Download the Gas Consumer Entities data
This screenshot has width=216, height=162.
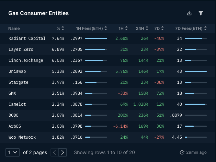click(x=189, y=13)
